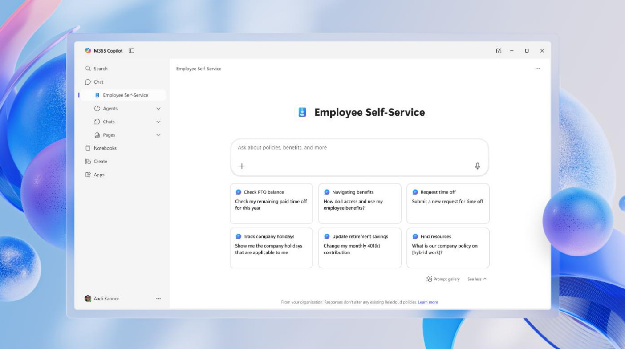Expand the Pages section chevron
625x349 pixels.
(158, 135)
